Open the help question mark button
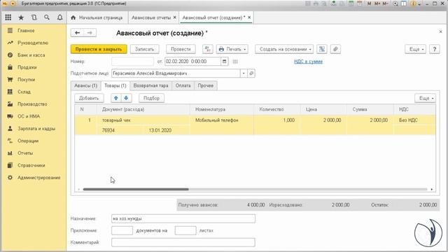This screenshot has height=252, width=448. (434, 49)
